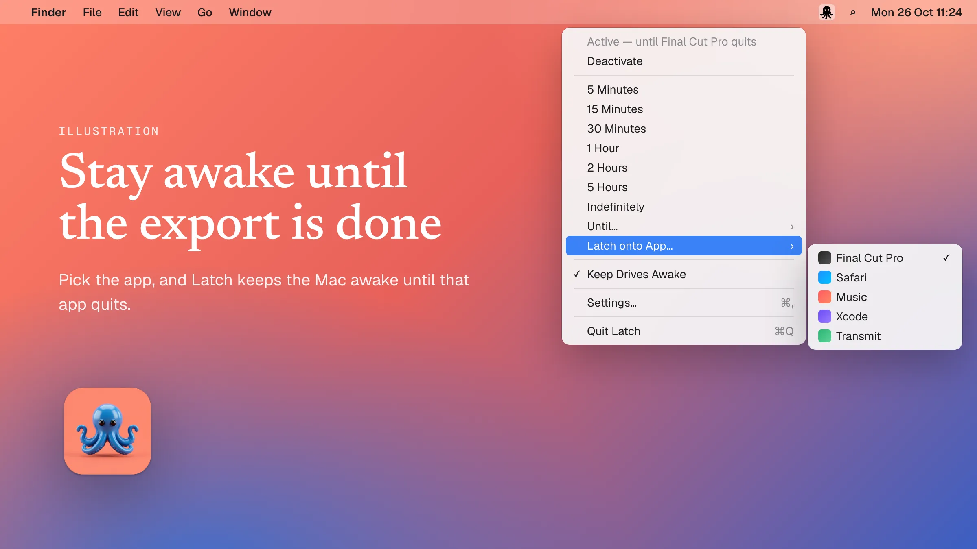Choose 15 Minutes duration
Viewport: 977px width, 549px height.
pyautogui.click(x=684, y=109)
